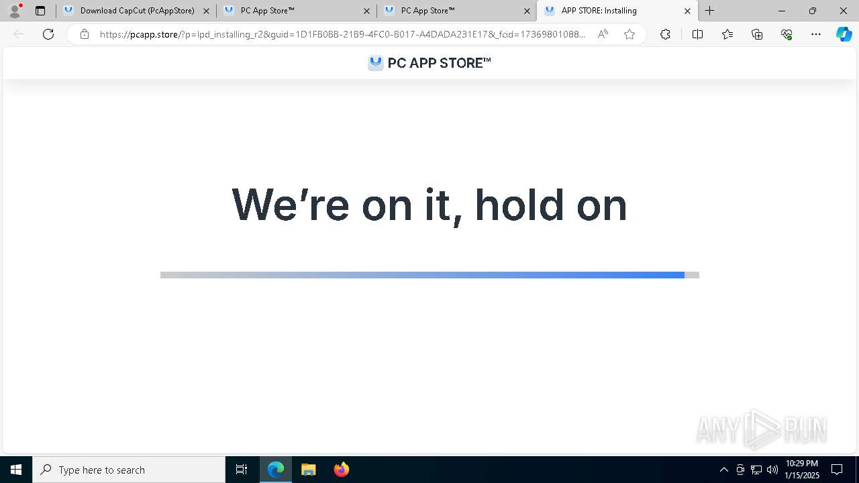Open File Explorer from taskbar
The height and width of the screenshot is (483, 859).
tap(309, 470)
